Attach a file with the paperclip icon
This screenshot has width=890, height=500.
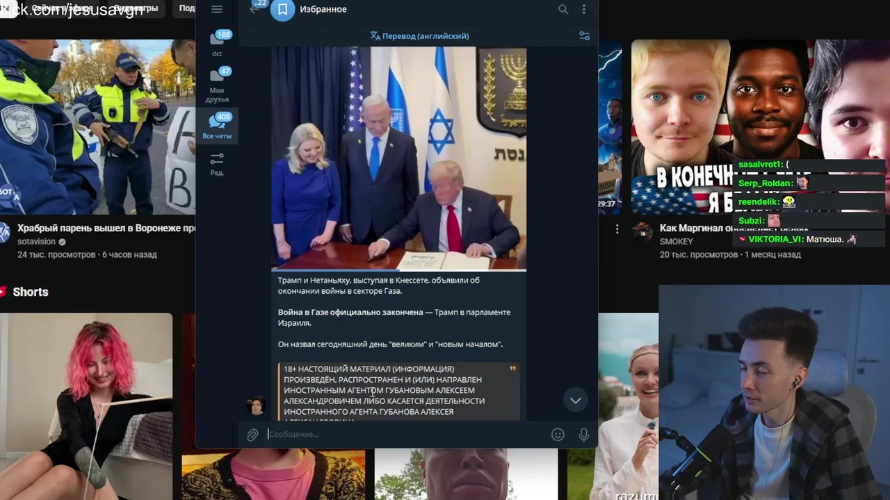coord(252,435)
